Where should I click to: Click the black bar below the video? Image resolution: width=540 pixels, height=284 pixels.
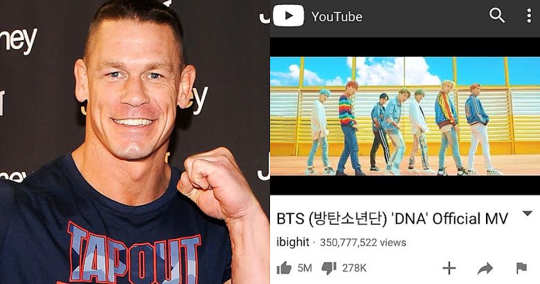click(x=405, y=186)
